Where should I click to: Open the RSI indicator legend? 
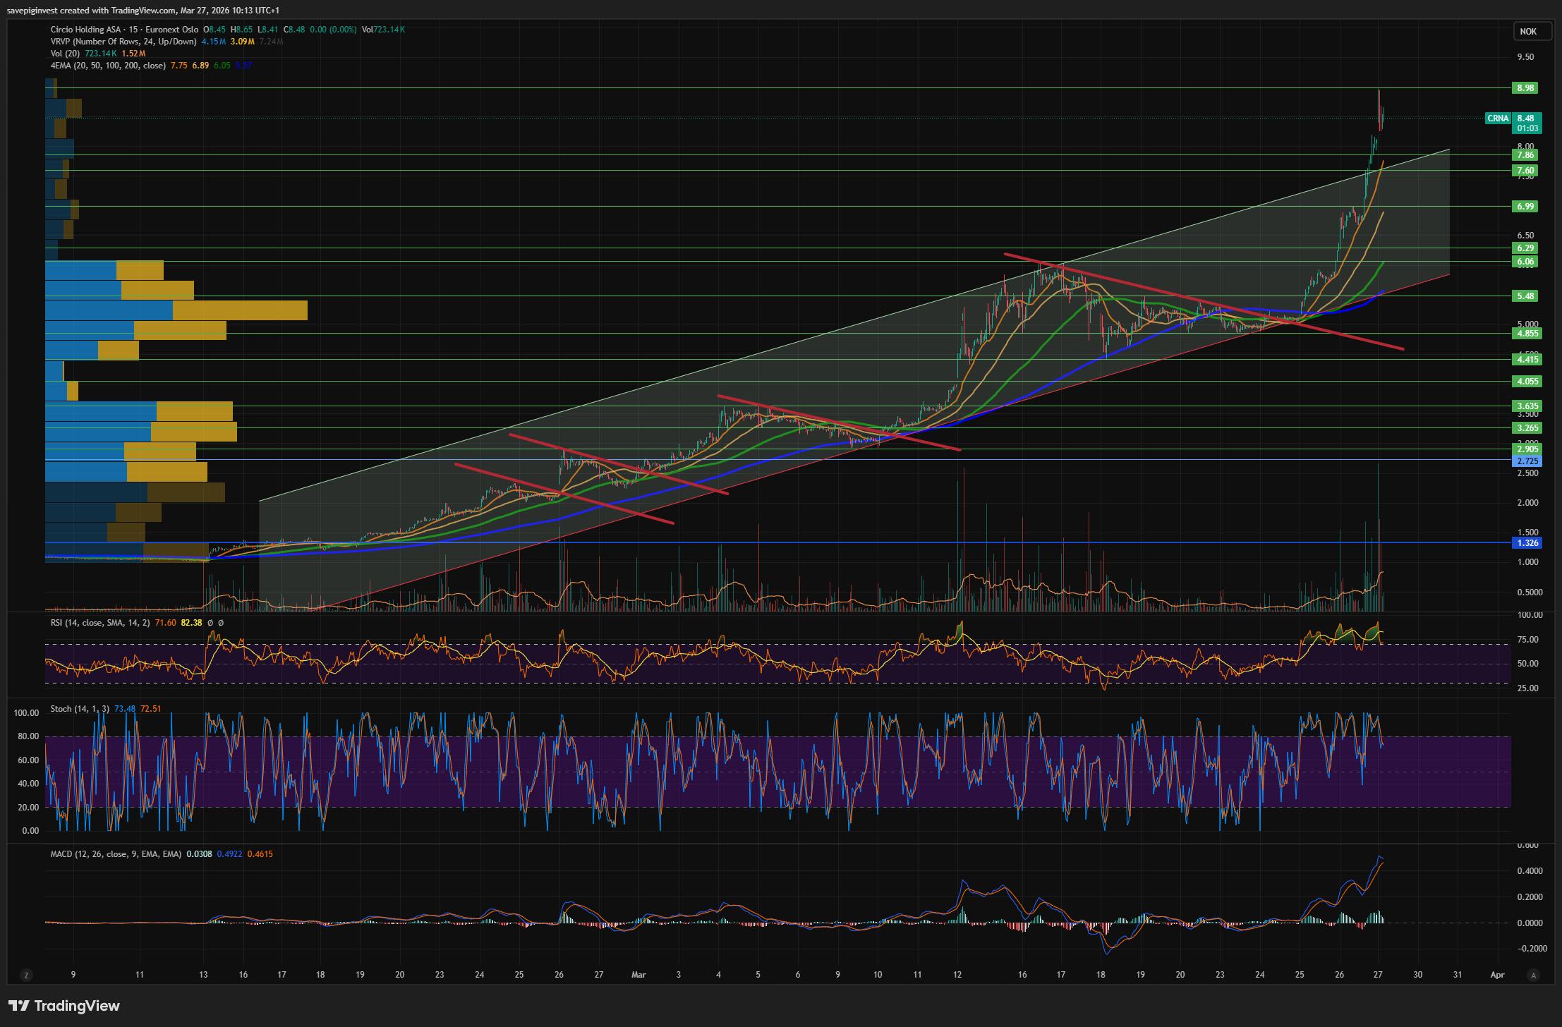[x=99, y=623]
